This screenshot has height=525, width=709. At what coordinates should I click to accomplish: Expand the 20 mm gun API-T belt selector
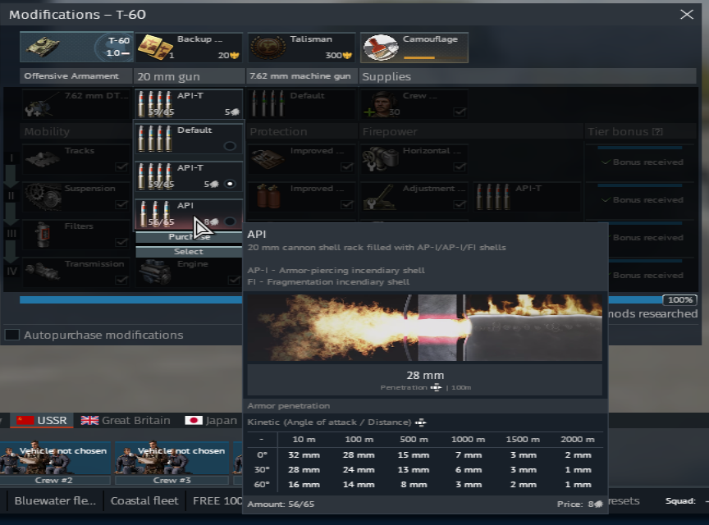[x=188, y=104]
